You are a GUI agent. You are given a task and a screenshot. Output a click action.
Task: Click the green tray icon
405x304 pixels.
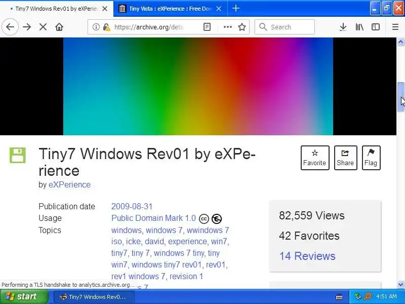(358, 296)
